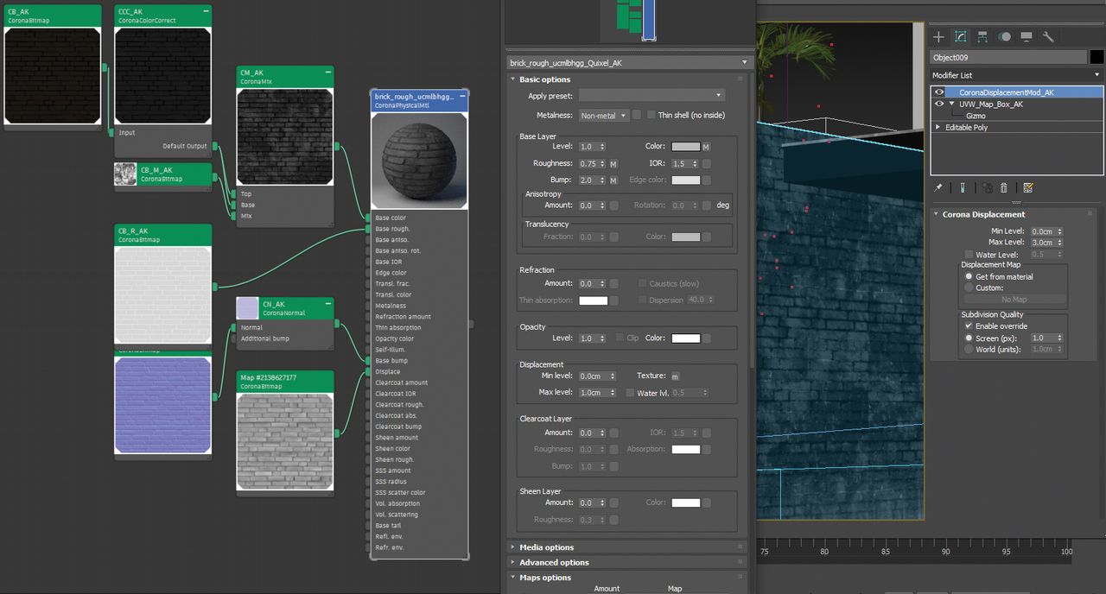Open Configure Modifier Sets icon
This screenshot has height=594, width=1106.
click(x=1027, y=187)
